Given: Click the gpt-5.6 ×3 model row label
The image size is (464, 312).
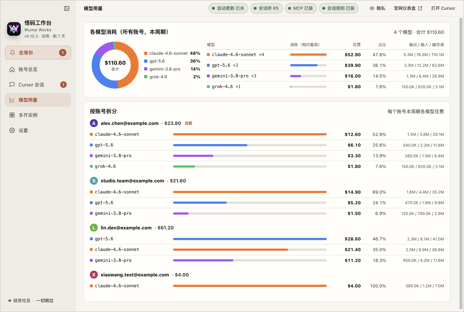Looking at the screenshot, I should [225, 65].
